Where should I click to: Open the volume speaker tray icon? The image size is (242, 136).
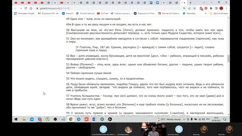tap(203, 119)
